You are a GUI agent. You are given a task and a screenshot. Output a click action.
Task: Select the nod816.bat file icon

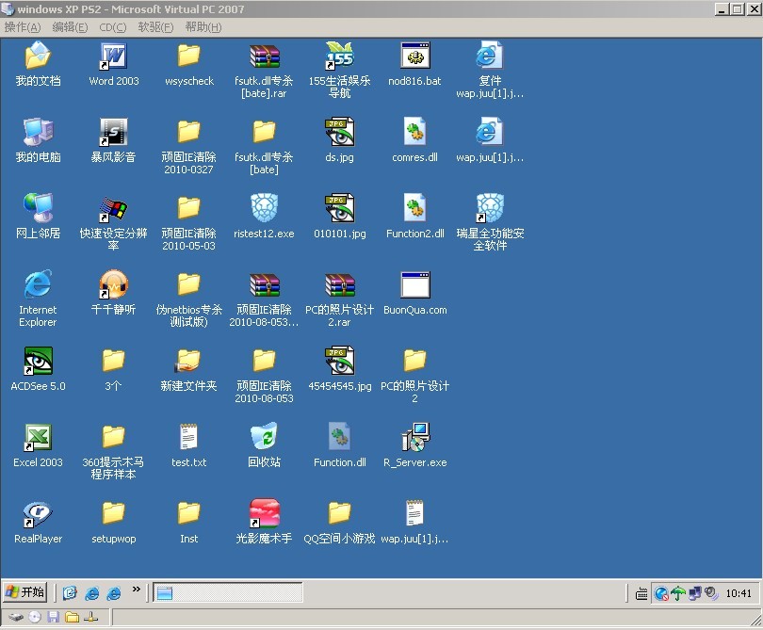click(x=414, y=57)
